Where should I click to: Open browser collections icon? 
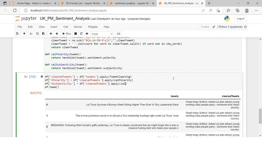(237, 11)
